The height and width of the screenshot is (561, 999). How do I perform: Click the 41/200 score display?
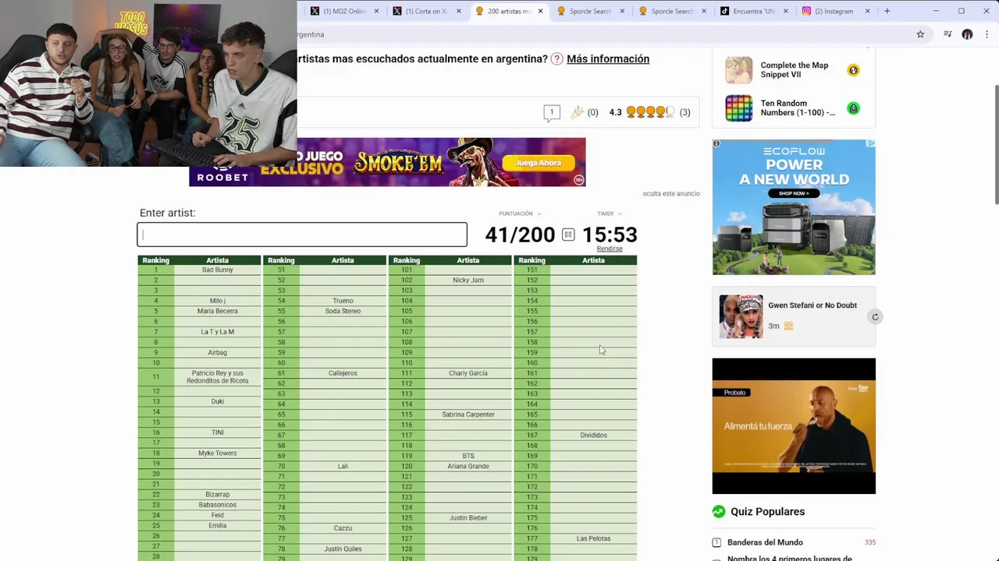520,235
